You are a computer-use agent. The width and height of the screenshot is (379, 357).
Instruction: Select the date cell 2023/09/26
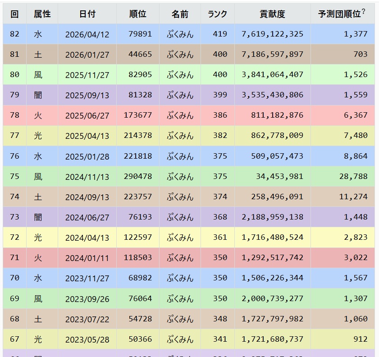click(x=87, y=298)
